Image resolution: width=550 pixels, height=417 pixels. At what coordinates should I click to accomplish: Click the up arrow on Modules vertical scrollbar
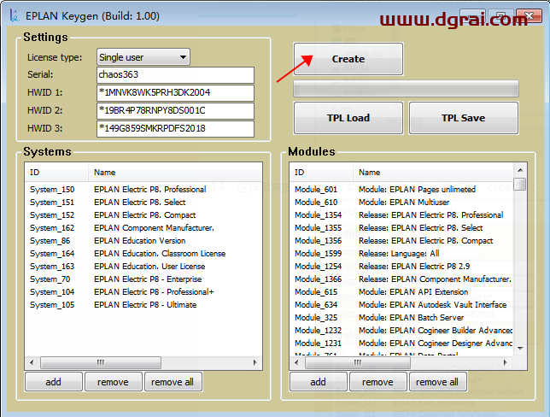click(x=519, y=171)
